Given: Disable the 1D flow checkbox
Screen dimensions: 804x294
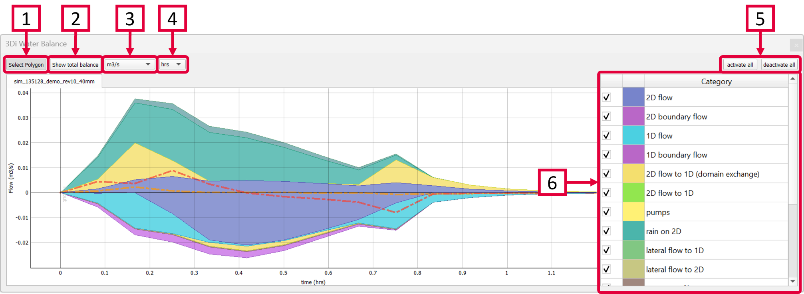Looking at the screenshot, I should 607,136.
